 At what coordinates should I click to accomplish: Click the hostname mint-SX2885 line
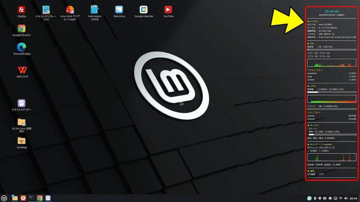[320, 25]
